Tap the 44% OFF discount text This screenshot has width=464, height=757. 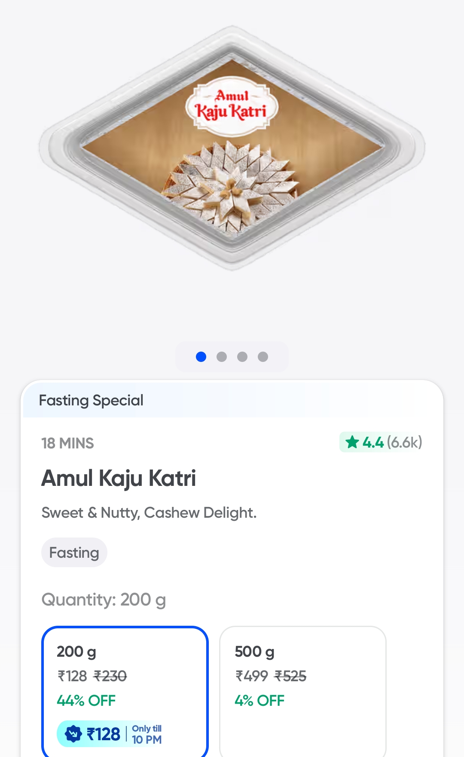coord(86,701)
